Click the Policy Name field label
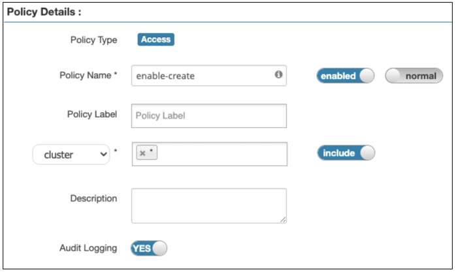The height and width of the screenshot is (272, 456). (88, 75)
